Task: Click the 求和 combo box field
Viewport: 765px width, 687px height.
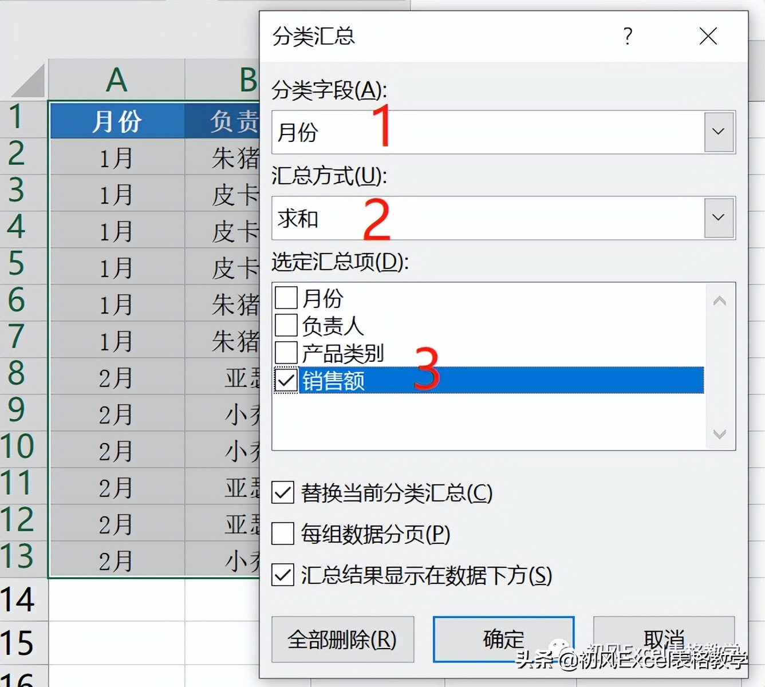Action: [503, 218]
